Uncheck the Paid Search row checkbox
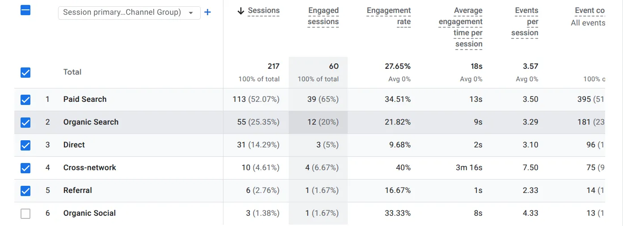 25,100
